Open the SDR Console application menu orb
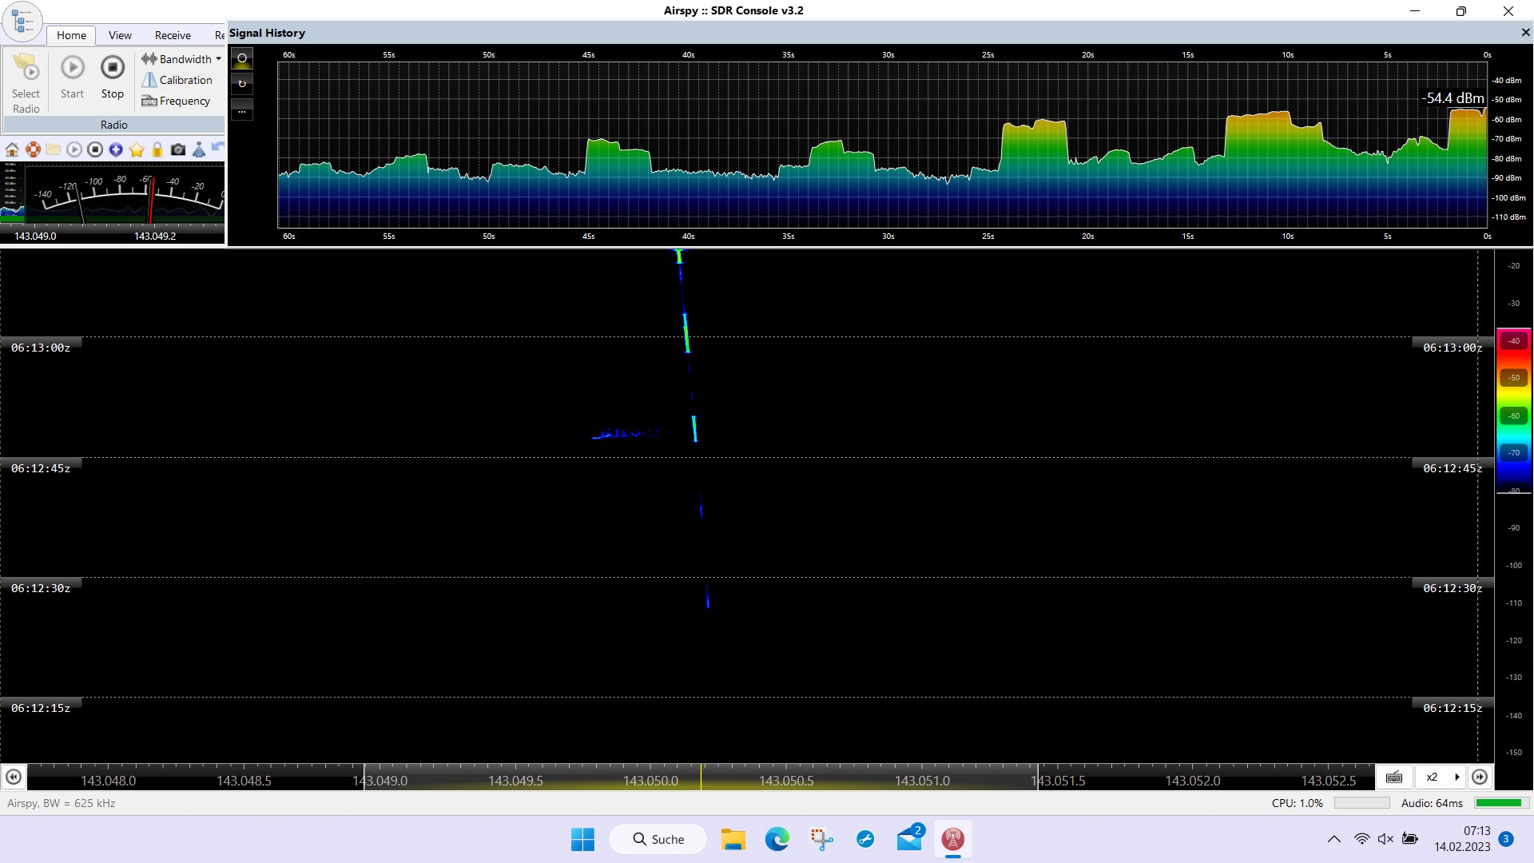This screenshot has width=1534, height=863. pos(22,22)
